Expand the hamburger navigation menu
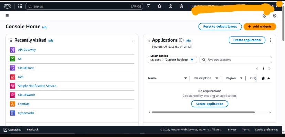This screenshot has height=137, width=285. coord(7,15)
